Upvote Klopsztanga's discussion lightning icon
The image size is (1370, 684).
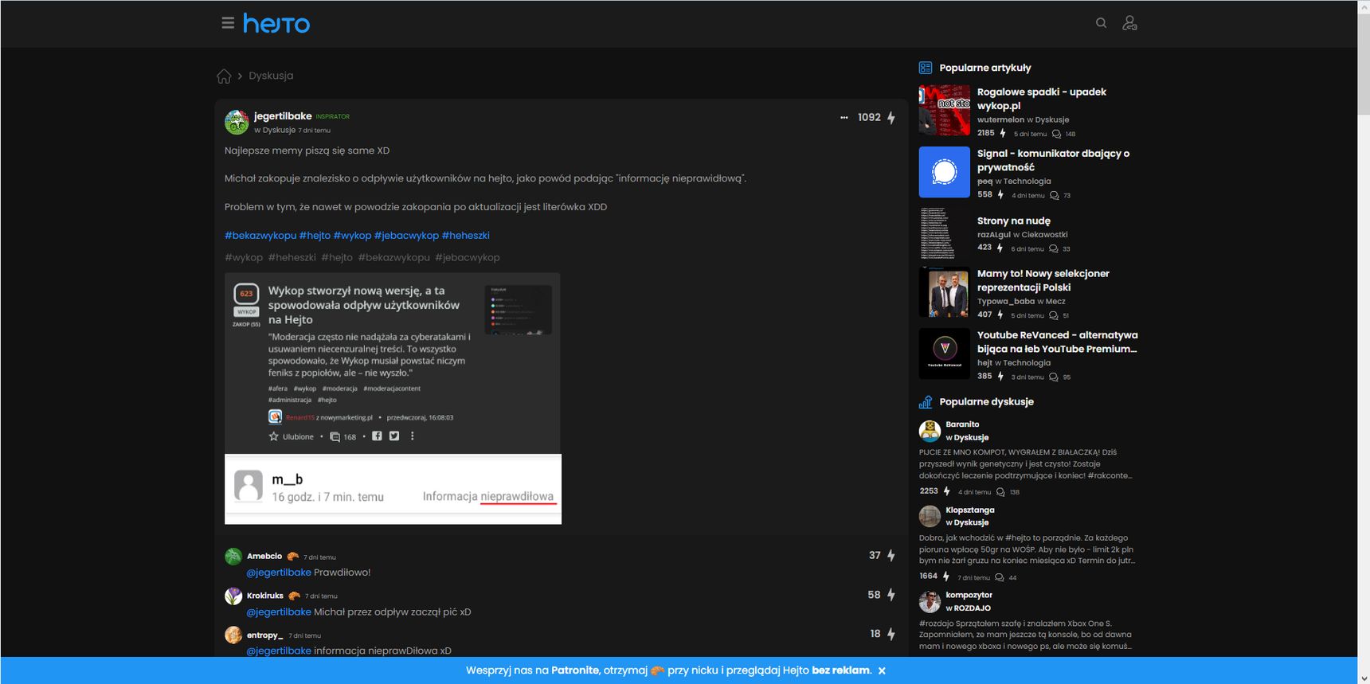pos(946,577)
